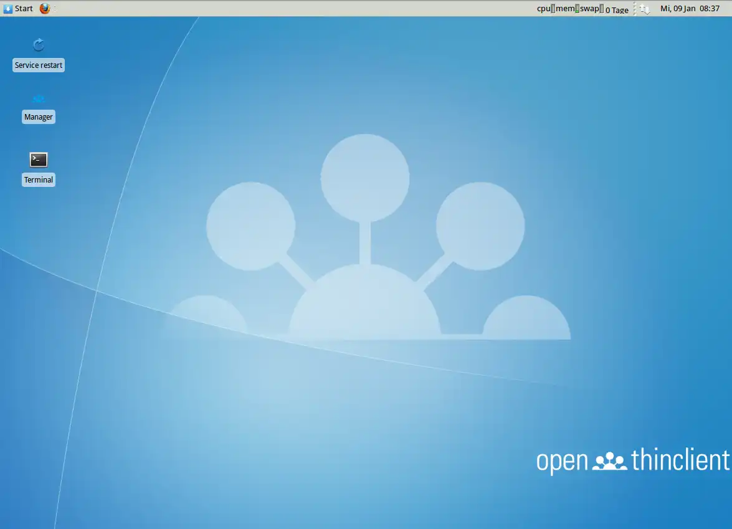Open the Terminal desktop icon

tap(39, 160)
